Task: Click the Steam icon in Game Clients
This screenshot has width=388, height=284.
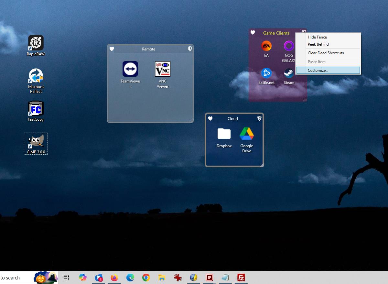Action: click(289, 73)
